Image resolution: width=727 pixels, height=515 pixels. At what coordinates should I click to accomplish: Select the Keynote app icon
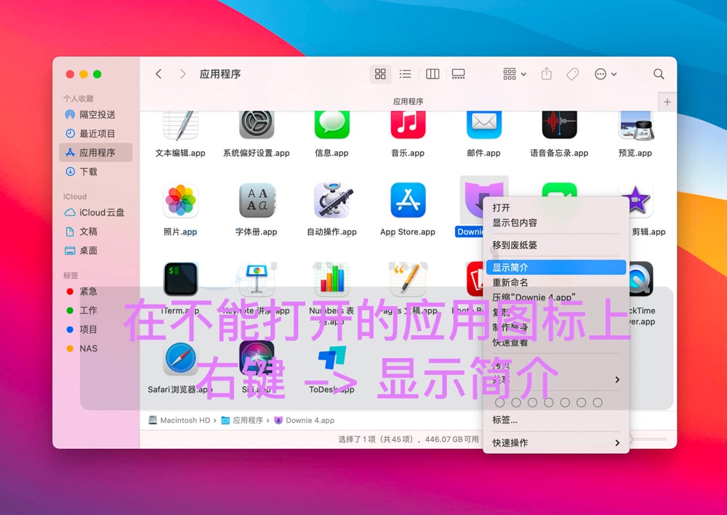point(257,279)
